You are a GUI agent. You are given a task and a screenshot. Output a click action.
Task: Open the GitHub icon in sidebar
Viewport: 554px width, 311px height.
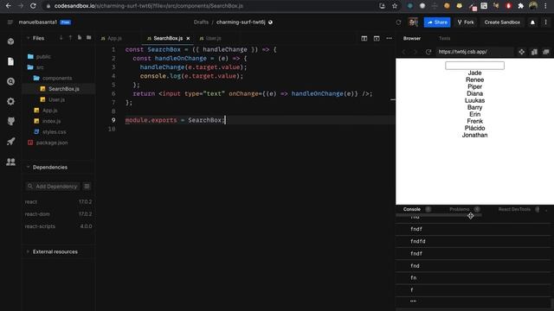click(10, 122)
